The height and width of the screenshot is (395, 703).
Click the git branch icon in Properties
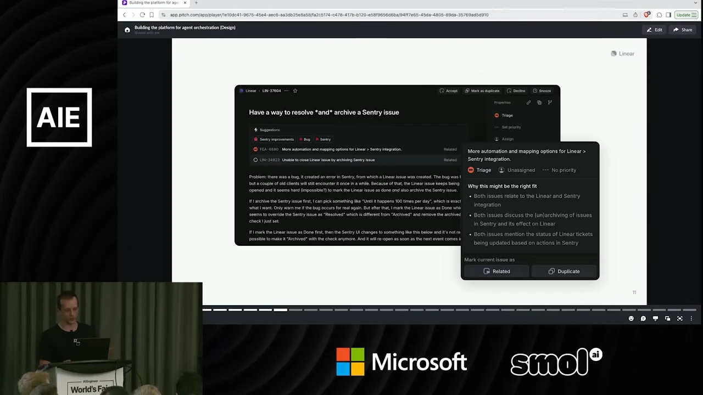click(550, 103)
